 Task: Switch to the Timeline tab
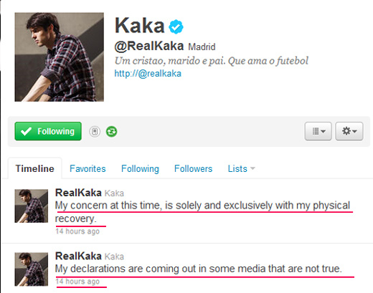[35, 168]
